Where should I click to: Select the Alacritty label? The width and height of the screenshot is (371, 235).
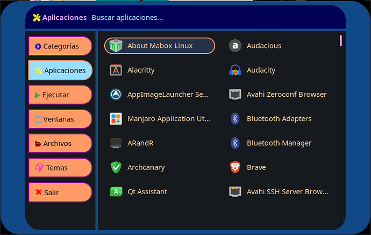tap(141, 70)
